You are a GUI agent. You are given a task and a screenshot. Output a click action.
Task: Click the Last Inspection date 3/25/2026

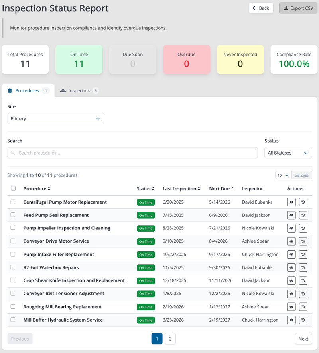point(173,320)
